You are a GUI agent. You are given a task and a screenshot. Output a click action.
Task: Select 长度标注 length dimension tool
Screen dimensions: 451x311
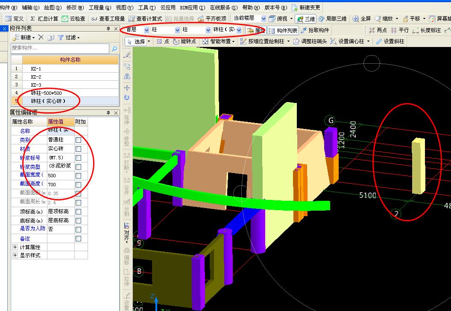pos(426,30)
